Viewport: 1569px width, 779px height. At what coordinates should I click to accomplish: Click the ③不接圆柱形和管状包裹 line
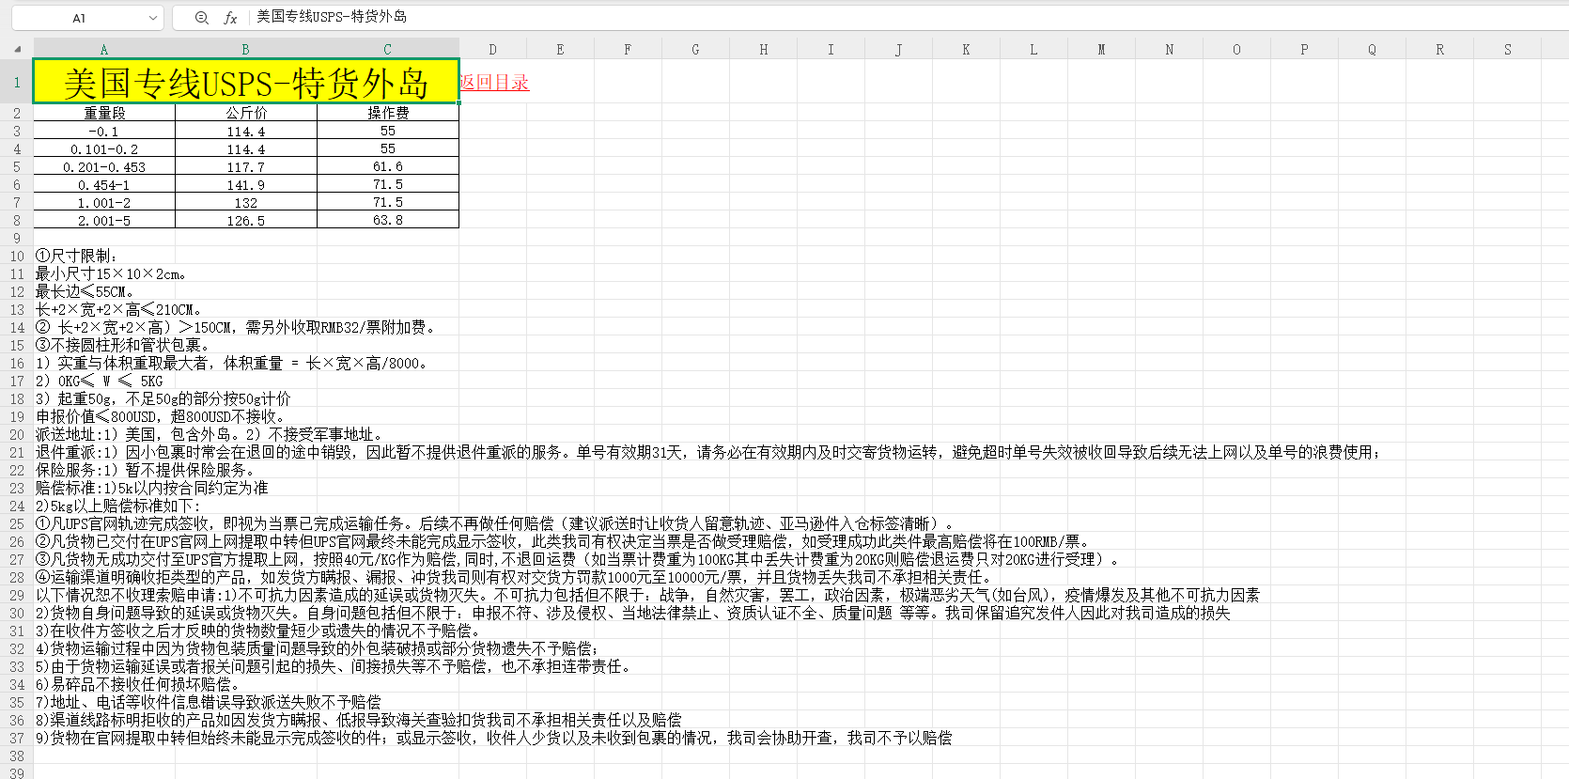122,345
